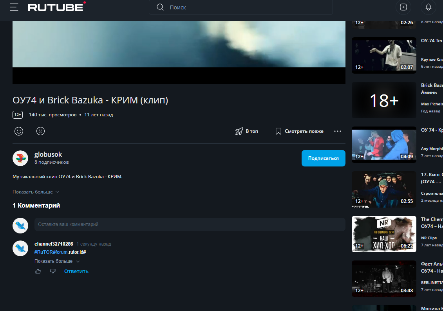The image size is (443, 311).
Task: Click the search magnifier icon
Action: pyautogui.click(x=160, y=7)
